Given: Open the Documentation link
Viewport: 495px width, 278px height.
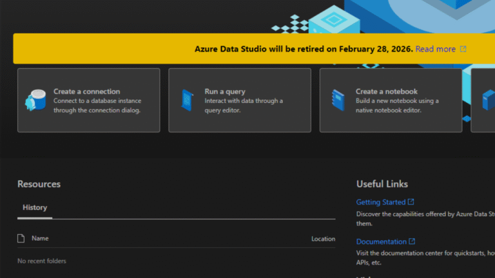Looking at the screenshot, I should [x=382, y=241].
